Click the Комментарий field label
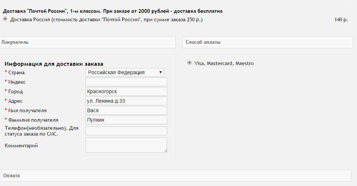Viewport: 357px width, 186px height. point(21,145)
